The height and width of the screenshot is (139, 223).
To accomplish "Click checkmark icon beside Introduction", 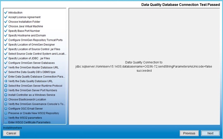I will click(6, 13).
